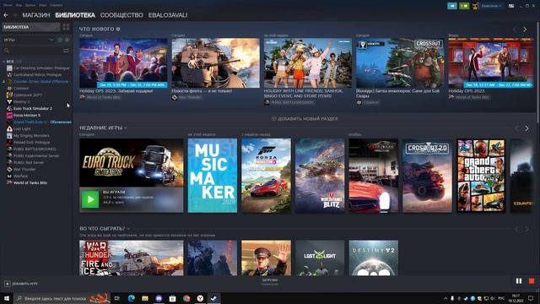The height and width of the screenshot is (304, 540).
Task: Select Contraband Police Prologue in list
Action: pos(35,75)
